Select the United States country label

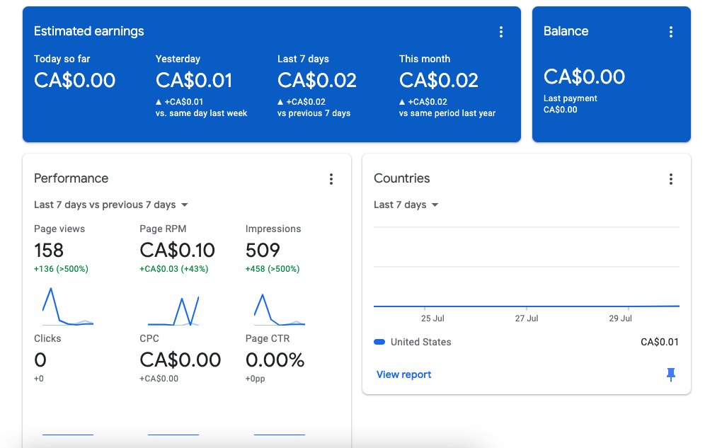pyautogui.click(x=421, y=342)
